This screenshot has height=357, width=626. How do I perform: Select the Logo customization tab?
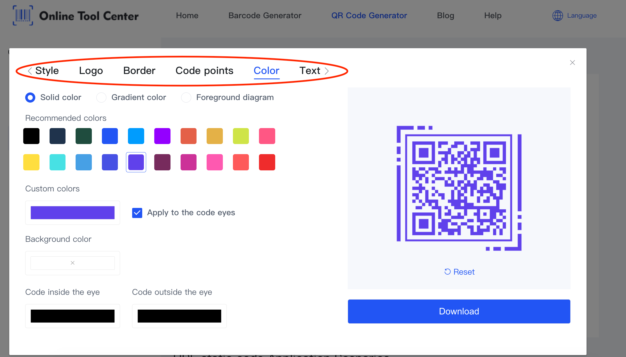click(x=91, y=71)
